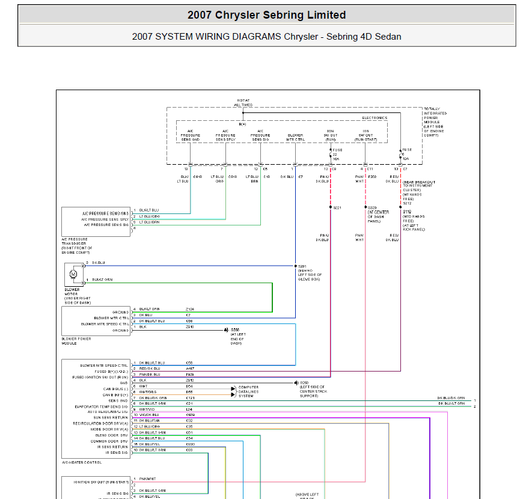The image size is (526, 499).
Task: Click the 'RECIRCULATION DOOR DRV(A)' pin name
Action: pos(100,423)
